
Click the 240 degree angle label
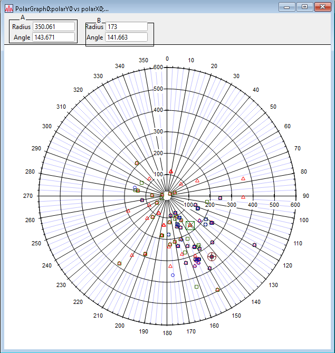pyautogui.click(x=47, y=265)
